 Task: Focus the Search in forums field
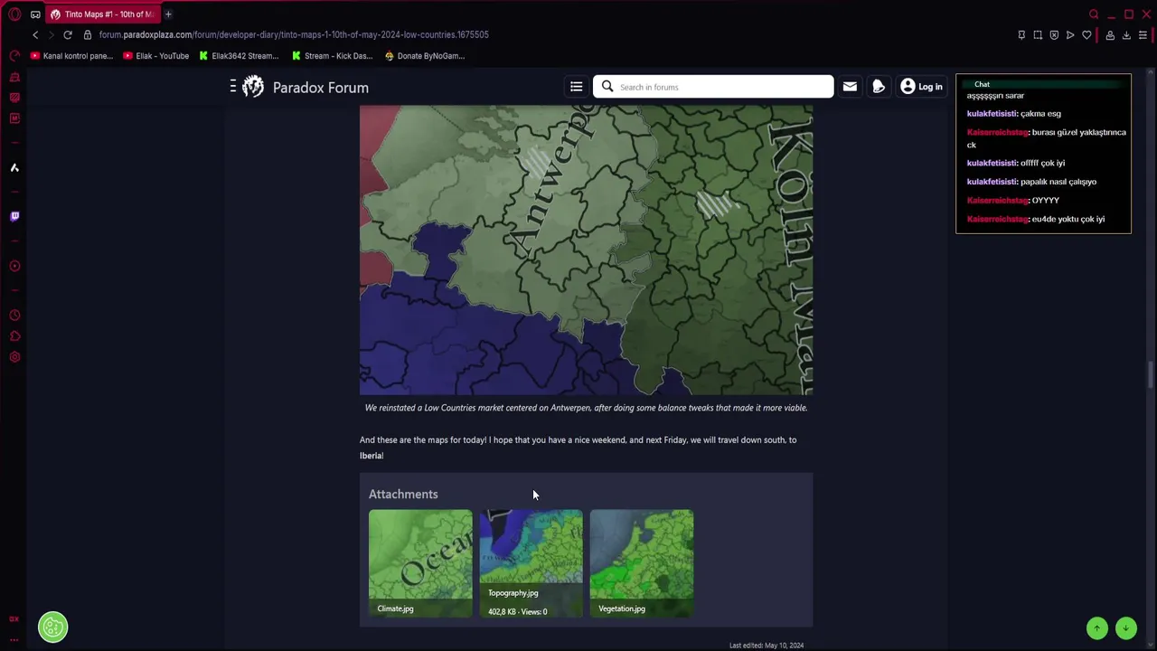point(713,87)
